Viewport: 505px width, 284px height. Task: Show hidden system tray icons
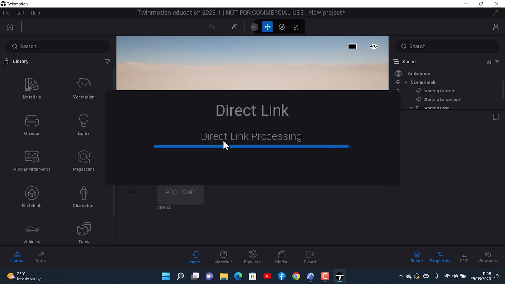click(401, 276)
